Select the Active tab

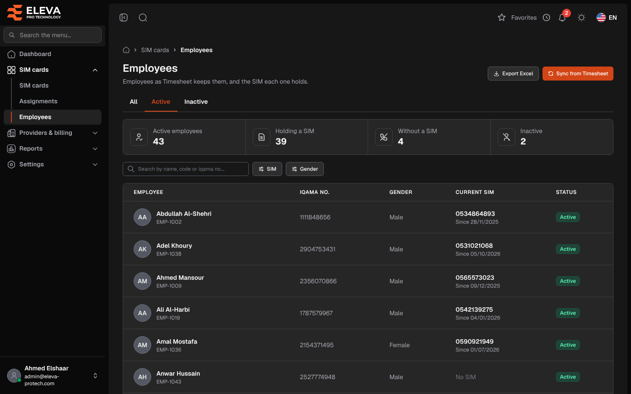[x=161, y=102]
